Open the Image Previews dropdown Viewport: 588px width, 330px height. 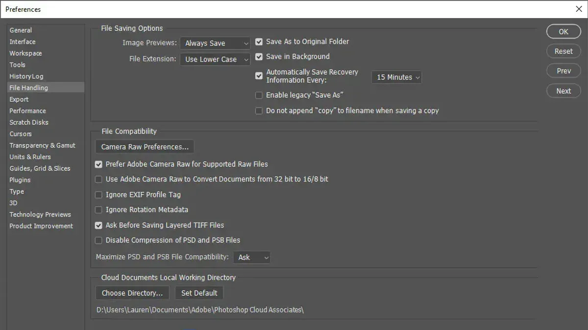coord(215,44)
